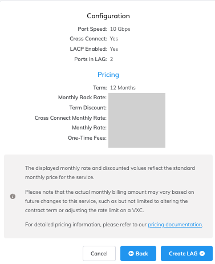Click the One-Time Fees label

point(87,138)
